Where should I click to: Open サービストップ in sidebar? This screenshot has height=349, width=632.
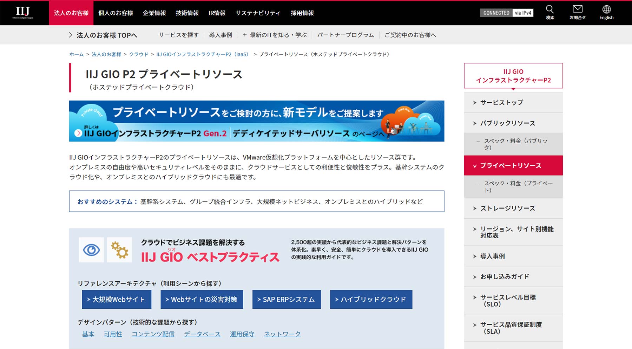point(513,102)
